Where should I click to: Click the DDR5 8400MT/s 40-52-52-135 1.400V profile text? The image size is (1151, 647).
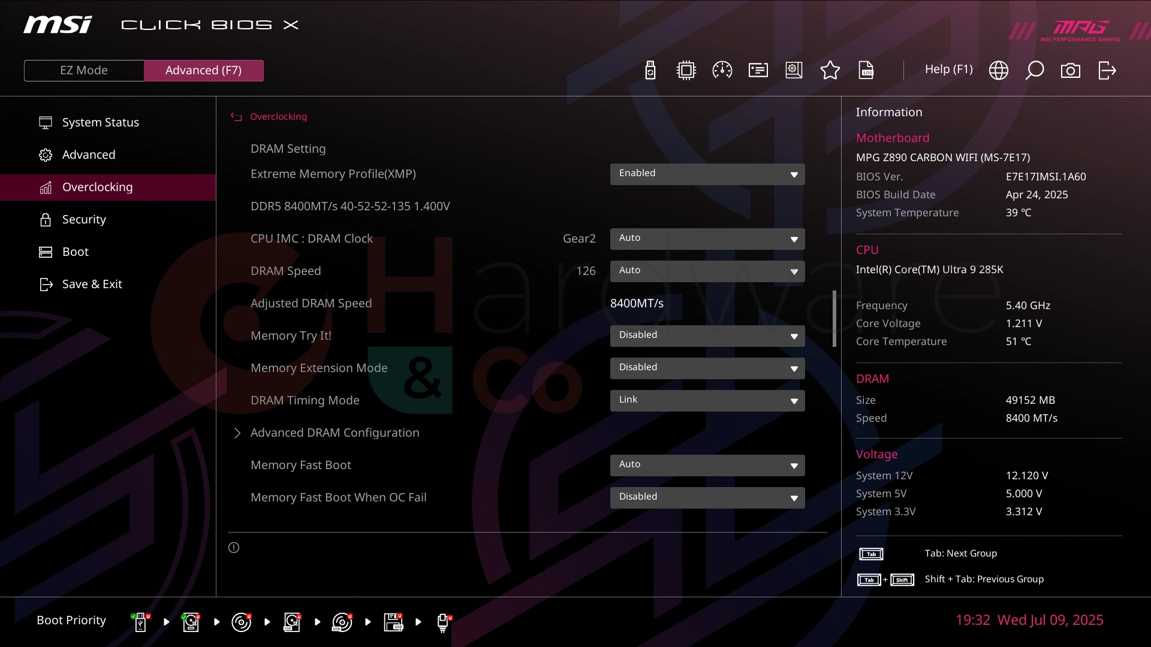[x=350, y=206]
